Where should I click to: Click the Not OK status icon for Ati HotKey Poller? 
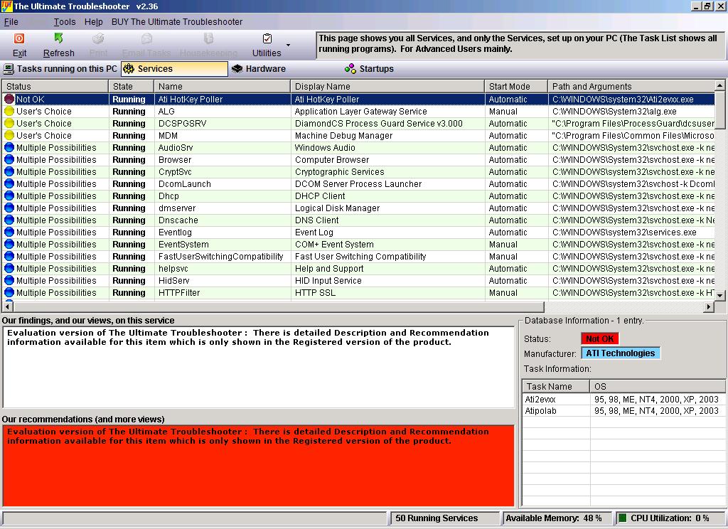pyautogui.click(x=9, y=99)
